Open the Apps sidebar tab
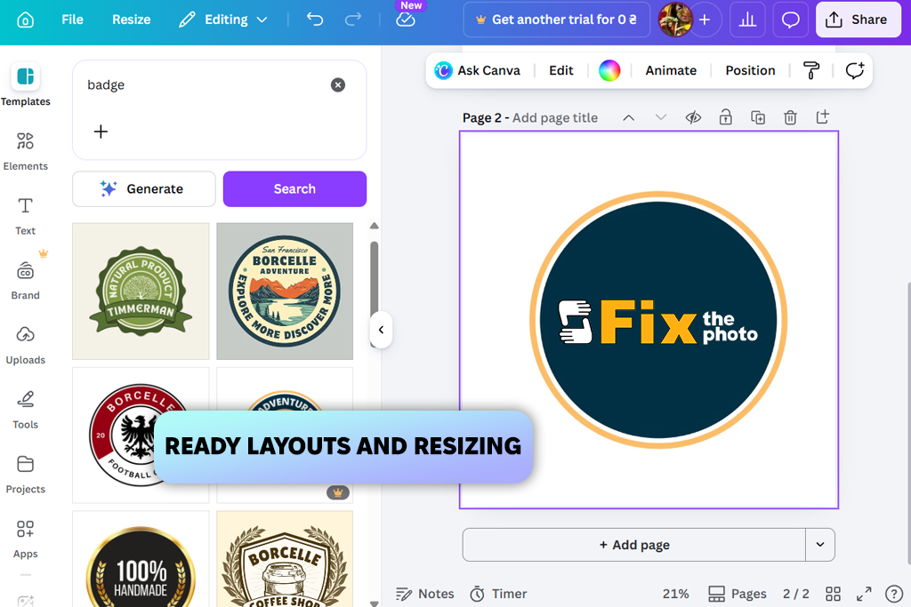 tap(25, 539)
